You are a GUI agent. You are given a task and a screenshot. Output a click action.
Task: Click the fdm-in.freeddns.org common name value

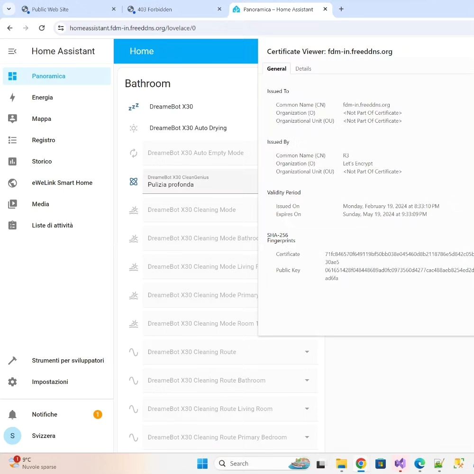366,105
